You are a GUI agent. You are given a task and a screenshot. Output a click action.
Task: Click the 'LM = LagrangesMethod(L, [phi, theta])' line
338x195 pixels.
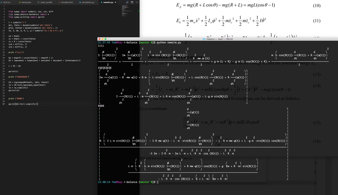click(29, 82)
